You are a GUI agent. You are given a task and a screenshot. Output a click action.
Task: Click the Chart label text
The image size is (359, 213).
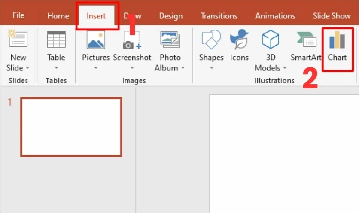pos(337,57)
